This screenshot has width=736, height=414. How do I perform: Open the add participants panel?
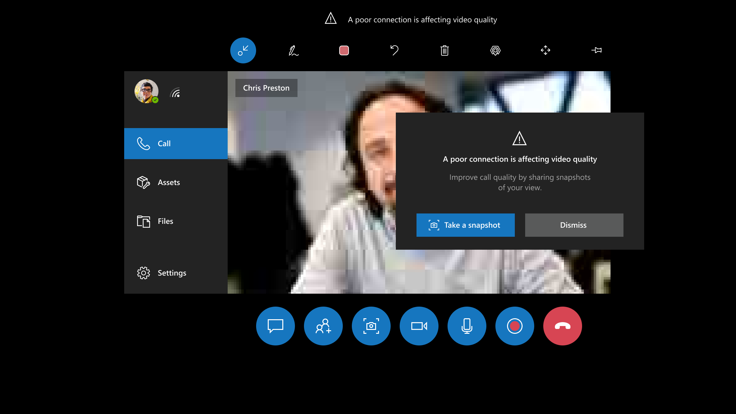[323, 325]
